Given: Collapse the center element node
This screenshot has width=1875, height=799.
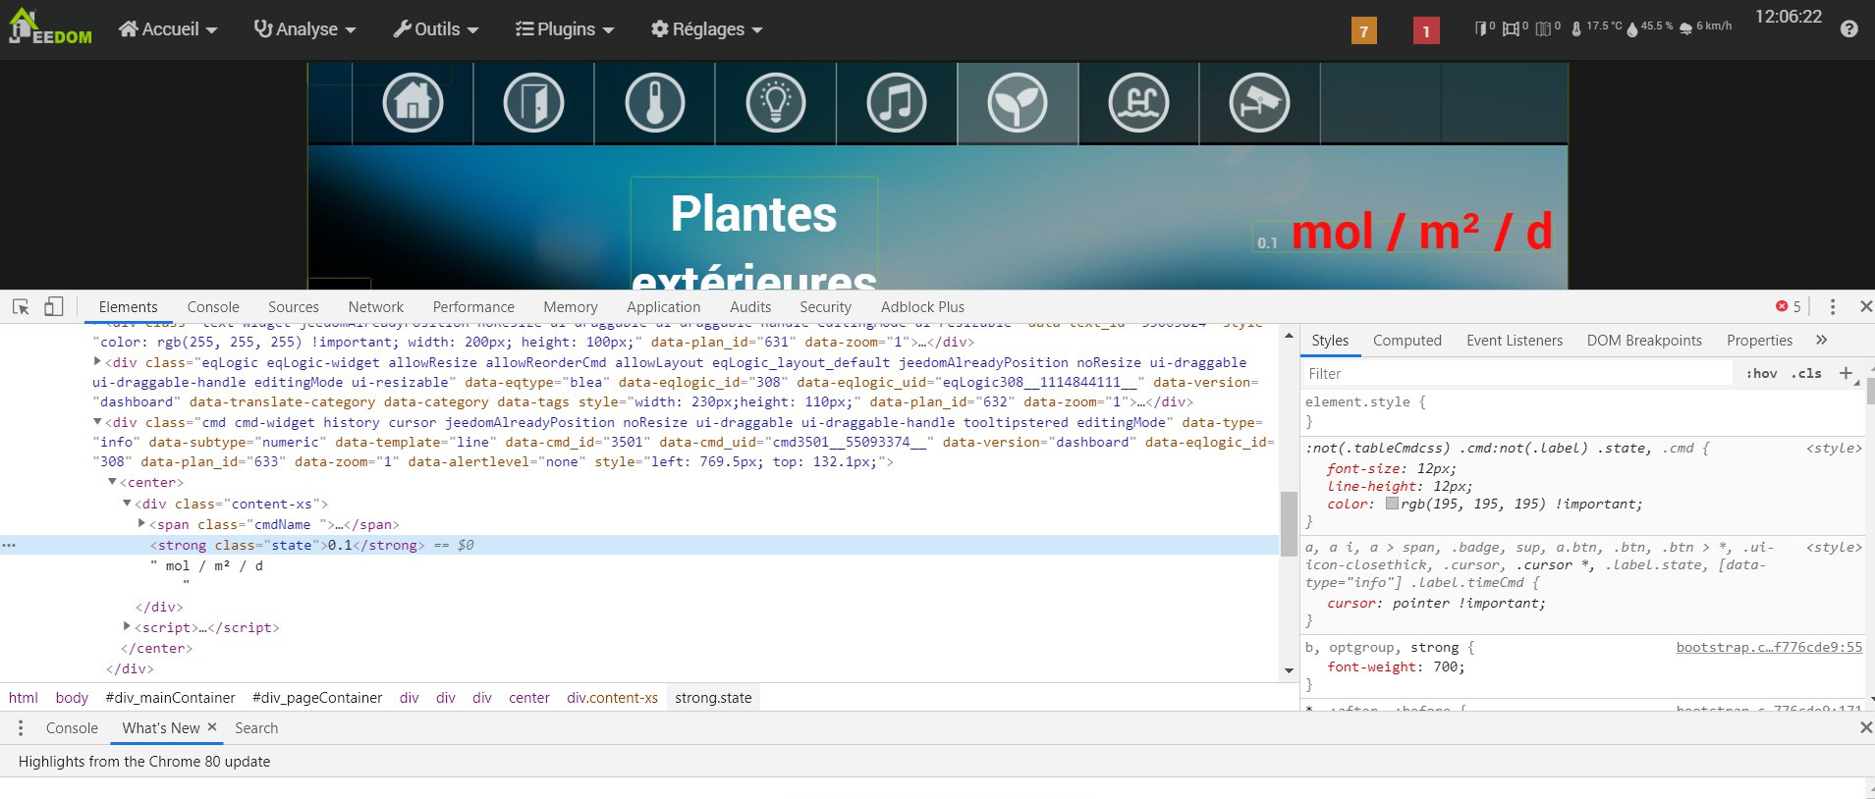Looking at the screenshot, I should 112,482.
